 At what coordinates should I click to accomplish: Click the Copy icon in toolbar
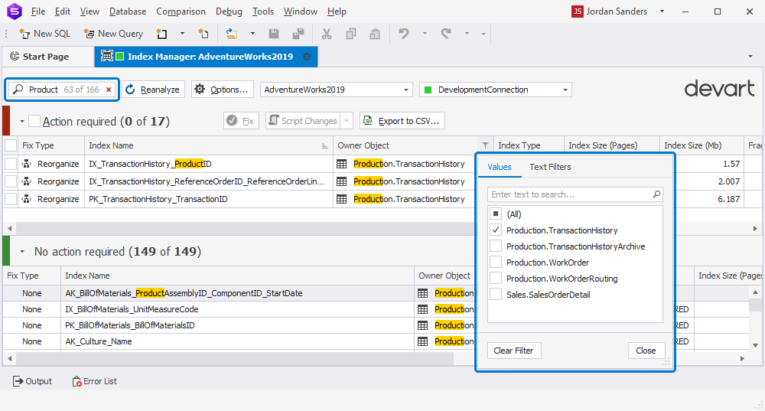click(351, 34)
